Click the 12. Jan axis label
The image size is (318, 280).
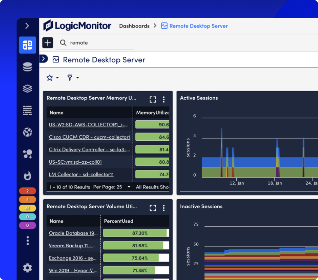pyautogui.click(x=237, y=183)
